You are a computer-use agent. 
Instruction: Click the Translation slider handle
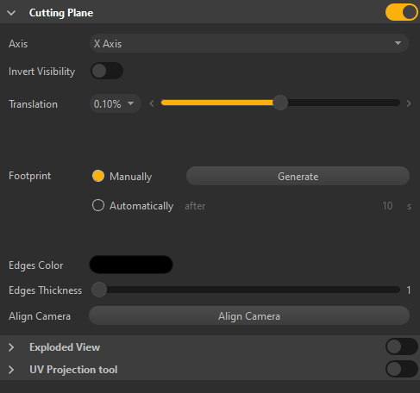pos(280,103)
